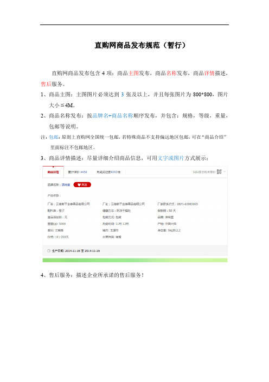The image size is (269, 382).
Task: Click the green gradient bar under the screenshot
Action: [135, 260]
